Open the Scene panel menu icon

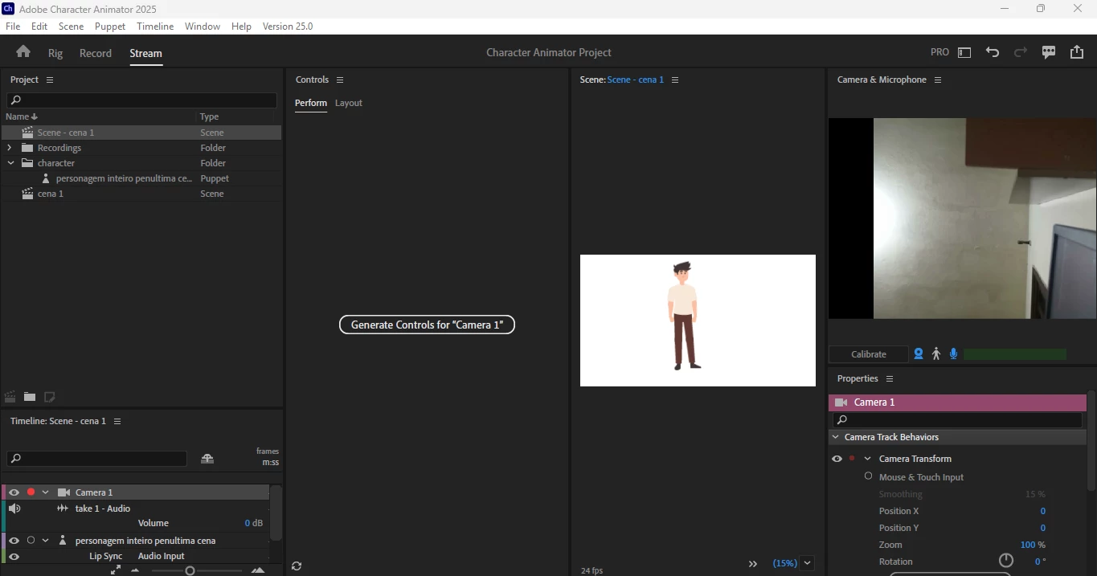pos(675,80)
